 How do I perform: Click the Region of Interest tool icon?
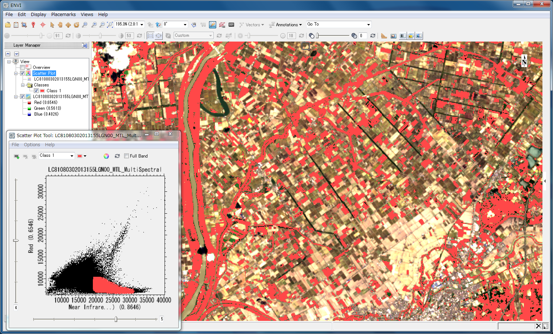222,25
